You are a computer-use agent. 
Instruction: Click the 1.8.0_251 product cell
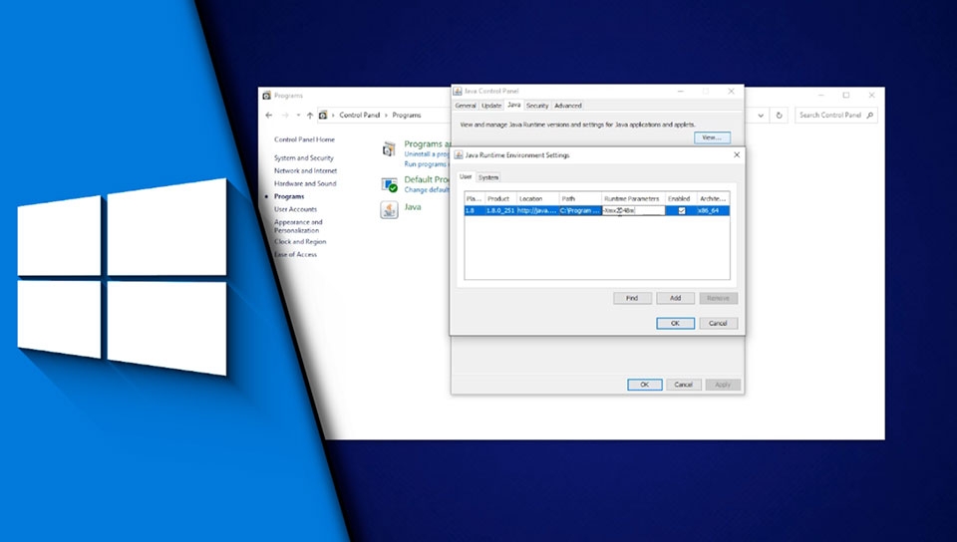[500, 210]
